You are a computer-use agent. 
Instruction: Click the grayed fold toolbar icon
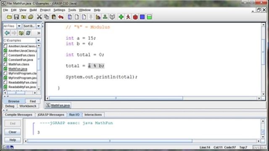click(x=91, y=17)
